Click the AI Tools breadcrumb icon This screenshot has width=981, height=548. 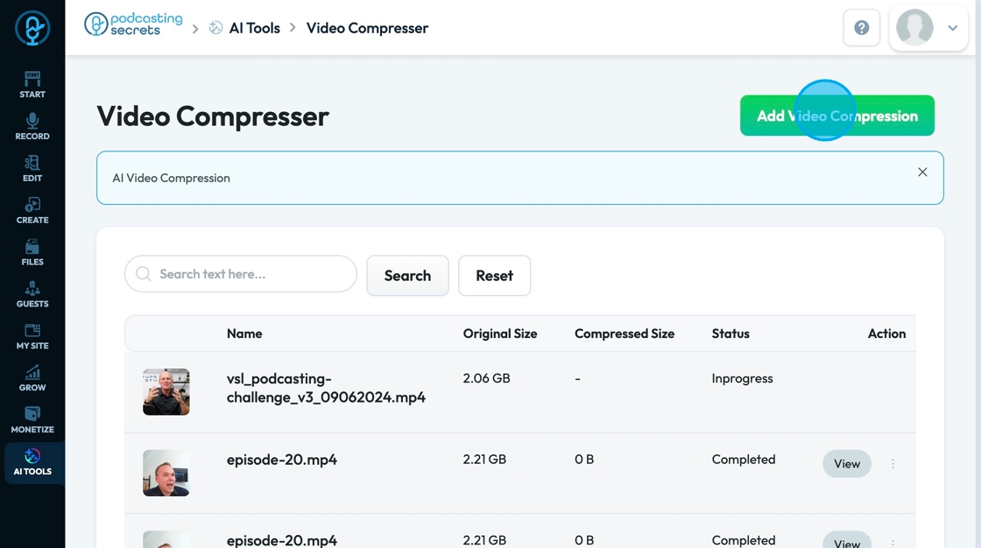(x=215, y=27)
